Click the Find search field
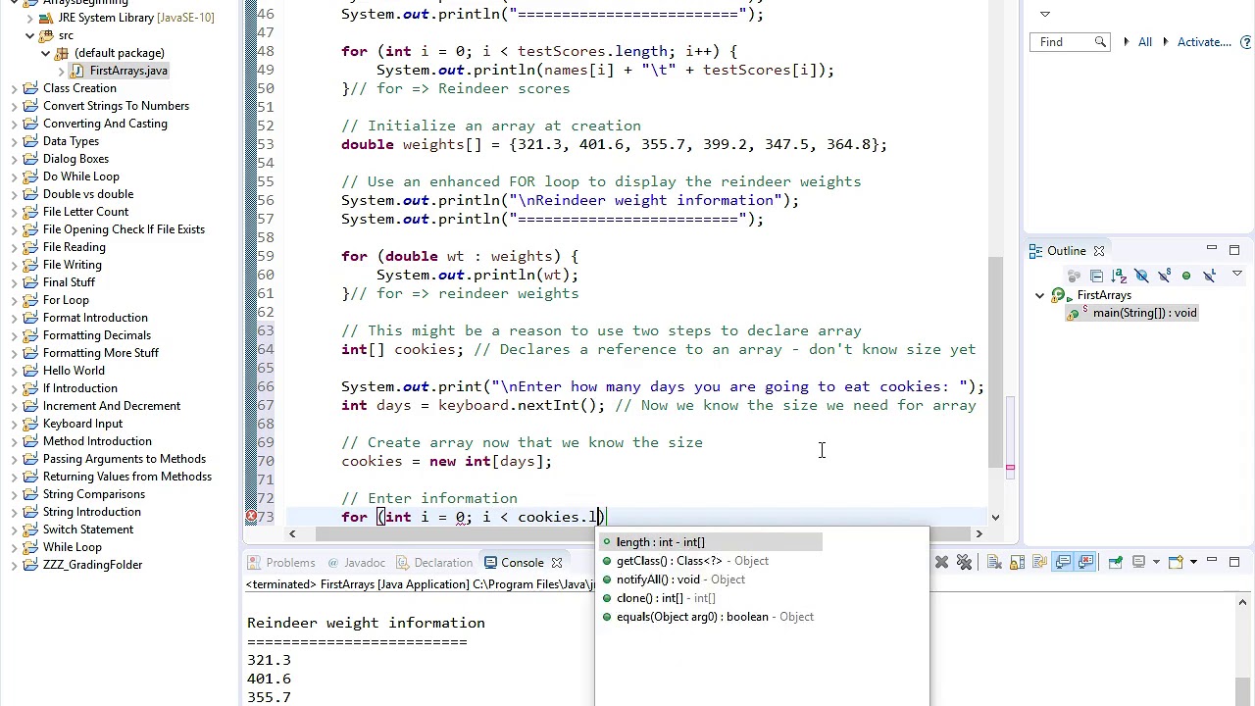The image size is (1255, 706). click(1064, 42)
